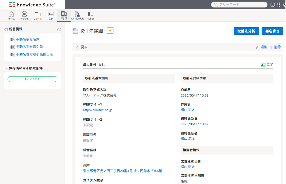The image size is (286, 184).
Task: Click the フリーワード search field
Action: click(241, 5)
